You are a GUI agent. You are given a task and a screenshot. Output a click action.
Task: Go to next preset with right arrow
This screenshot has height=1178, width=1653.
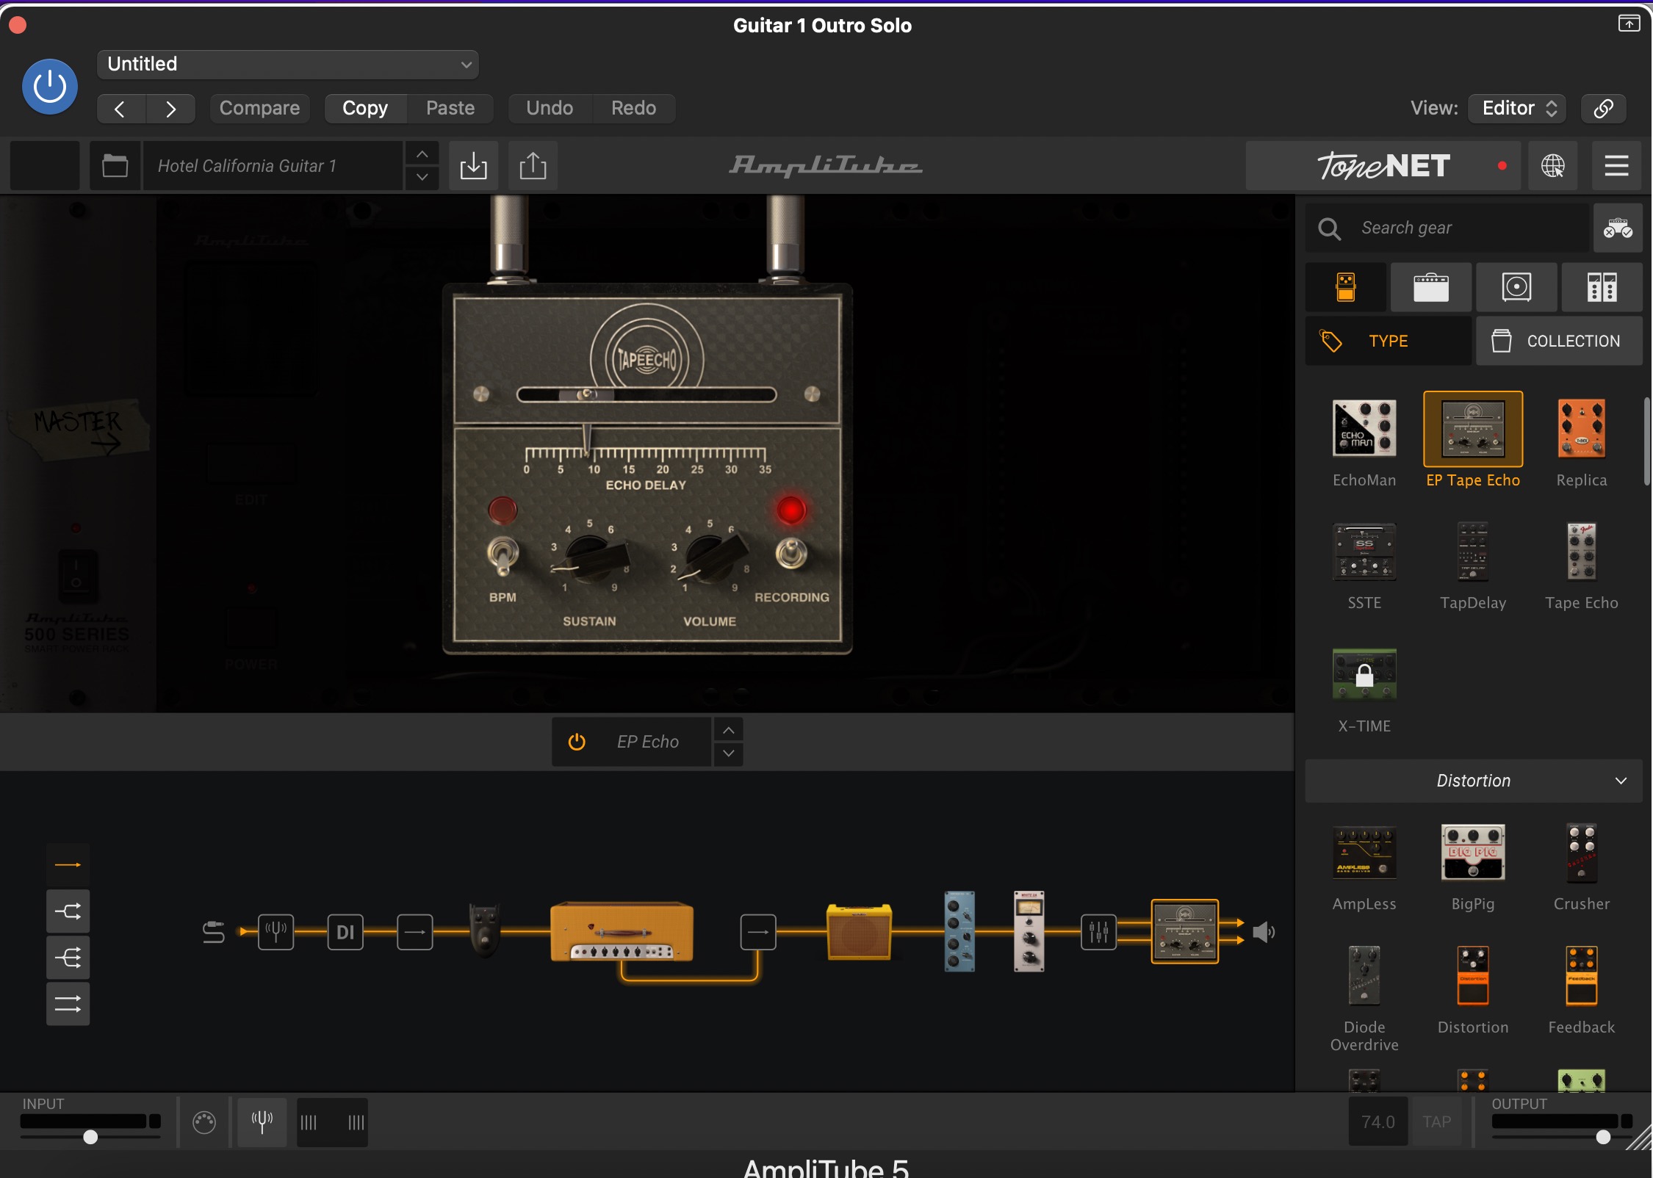click(x=170, y=109)
